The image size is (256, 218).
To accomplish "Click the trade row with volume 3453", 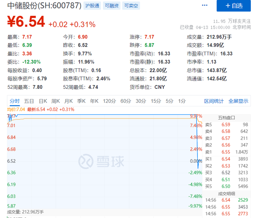I will [227, 207].
